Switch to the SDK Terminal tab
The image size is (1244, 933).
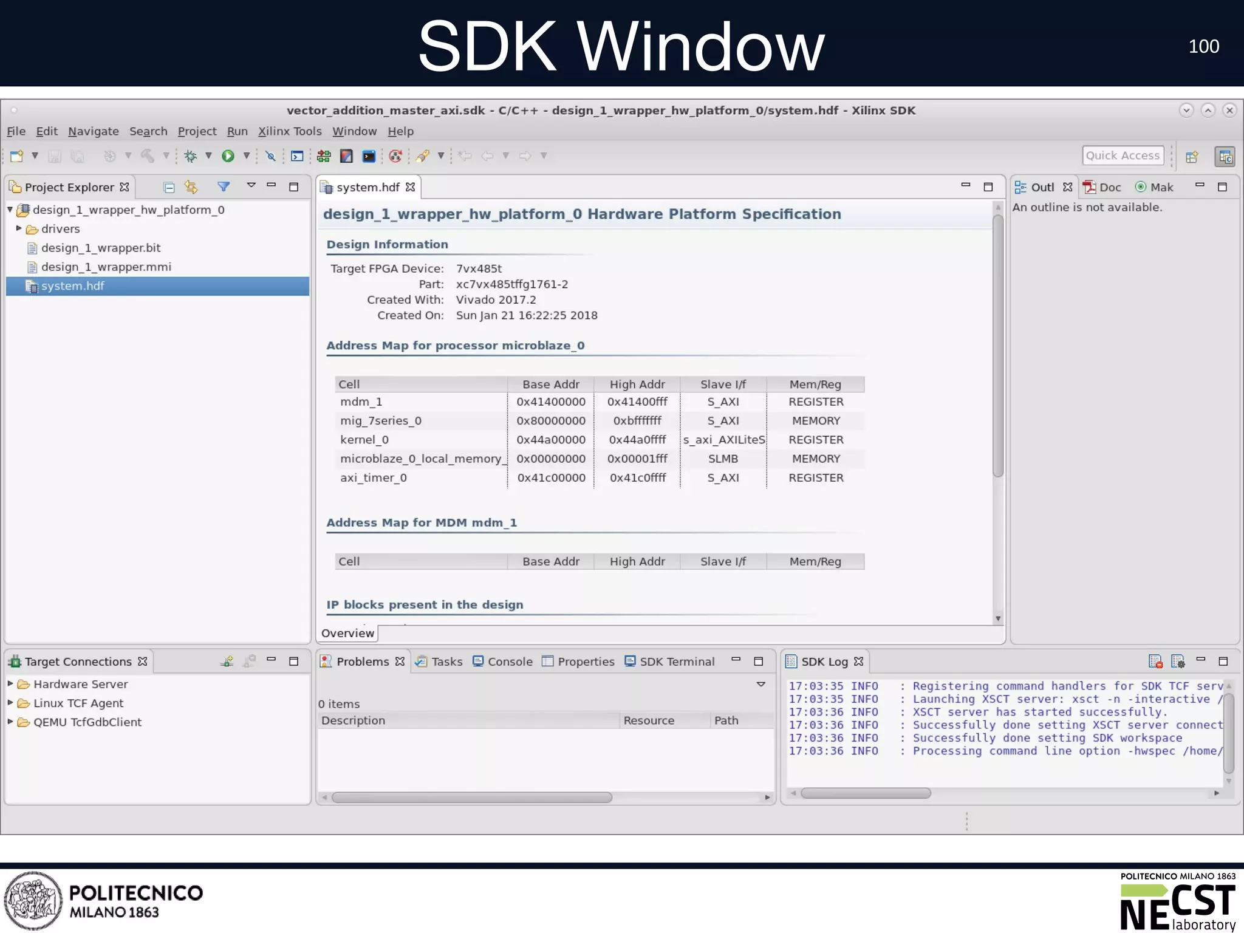670,661
